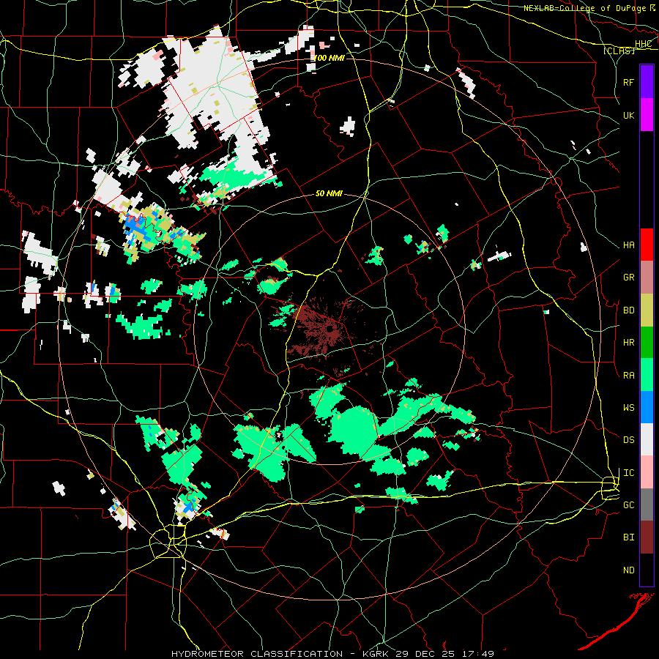Click the 100 NMI range ring label

(329, 58)
